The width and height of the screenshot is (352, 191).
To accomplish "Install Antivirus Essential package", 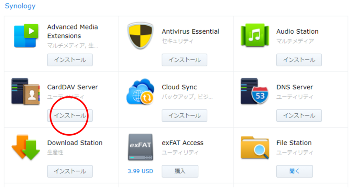I will [x=185, y=60].
